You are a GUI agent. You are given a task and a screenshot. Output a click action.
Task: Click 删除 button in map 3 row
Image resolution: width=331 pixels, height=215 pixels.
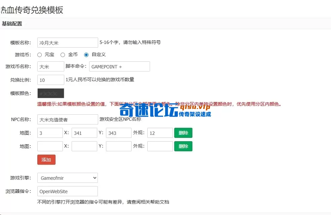pos(183,133)
